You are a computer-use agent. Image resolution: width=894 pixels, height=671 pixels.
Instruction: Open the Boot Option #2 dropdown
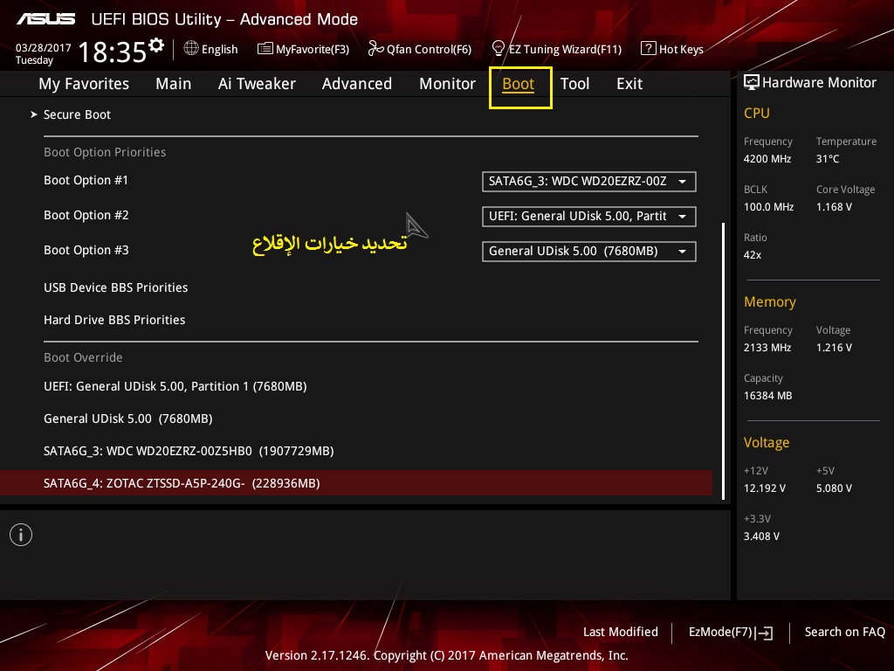click(589, 217)
